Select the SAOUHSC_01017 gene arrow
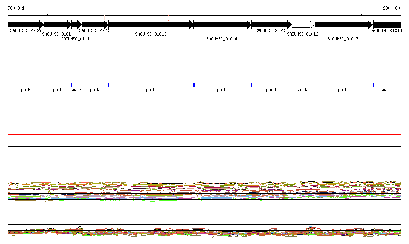 (343, 24)
